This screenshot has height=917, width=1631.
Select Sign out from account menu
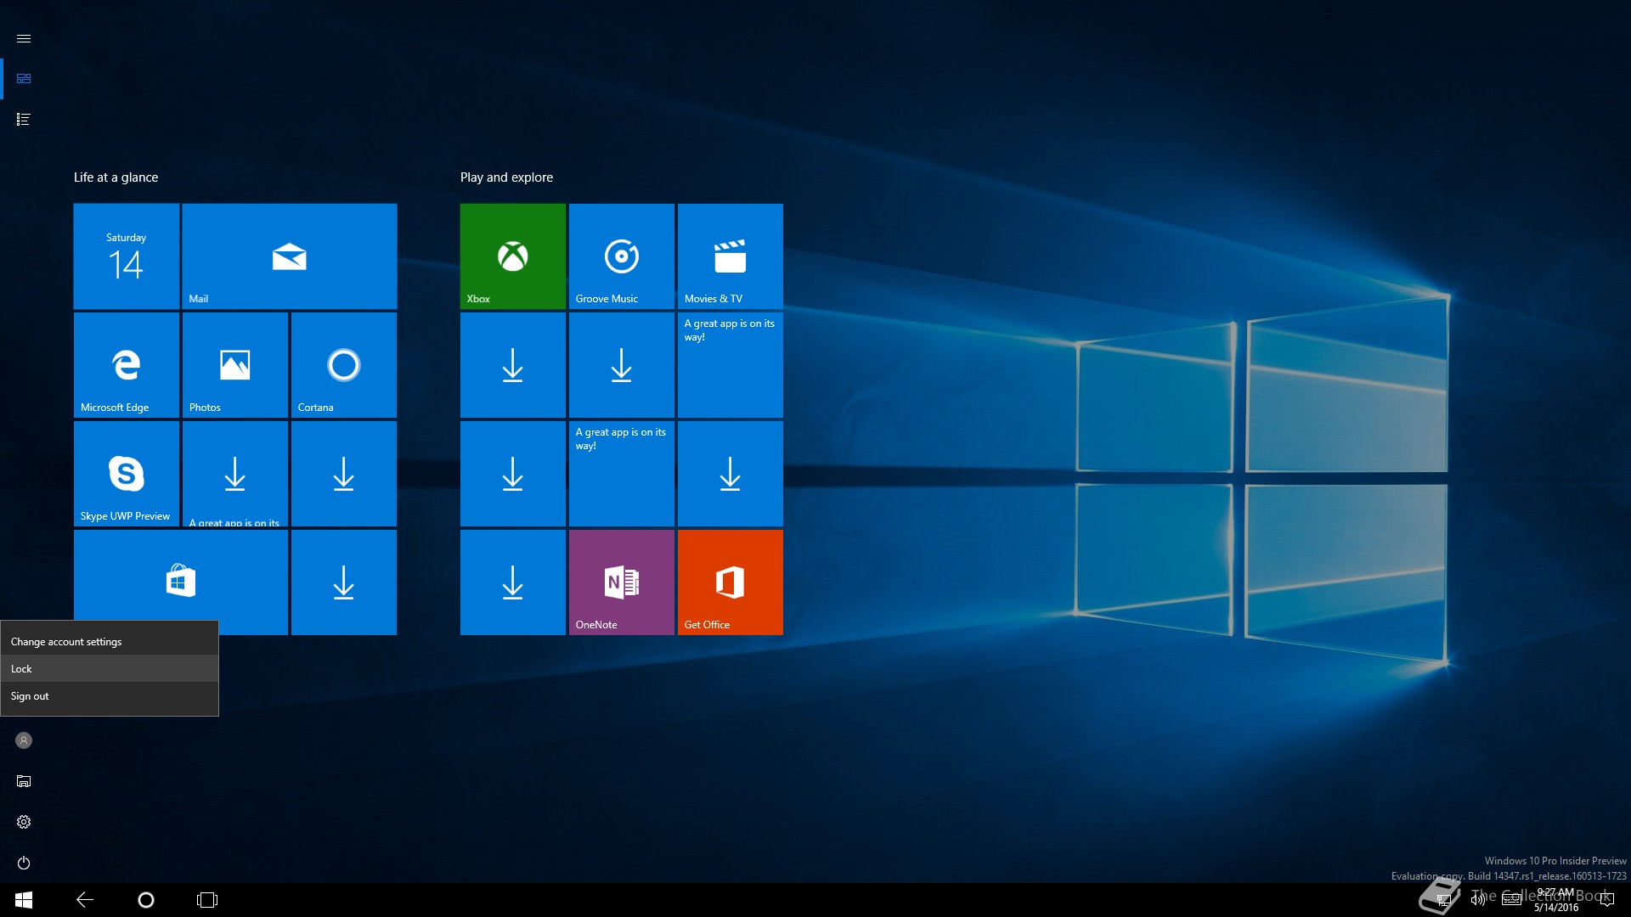[x=110, y=696]
